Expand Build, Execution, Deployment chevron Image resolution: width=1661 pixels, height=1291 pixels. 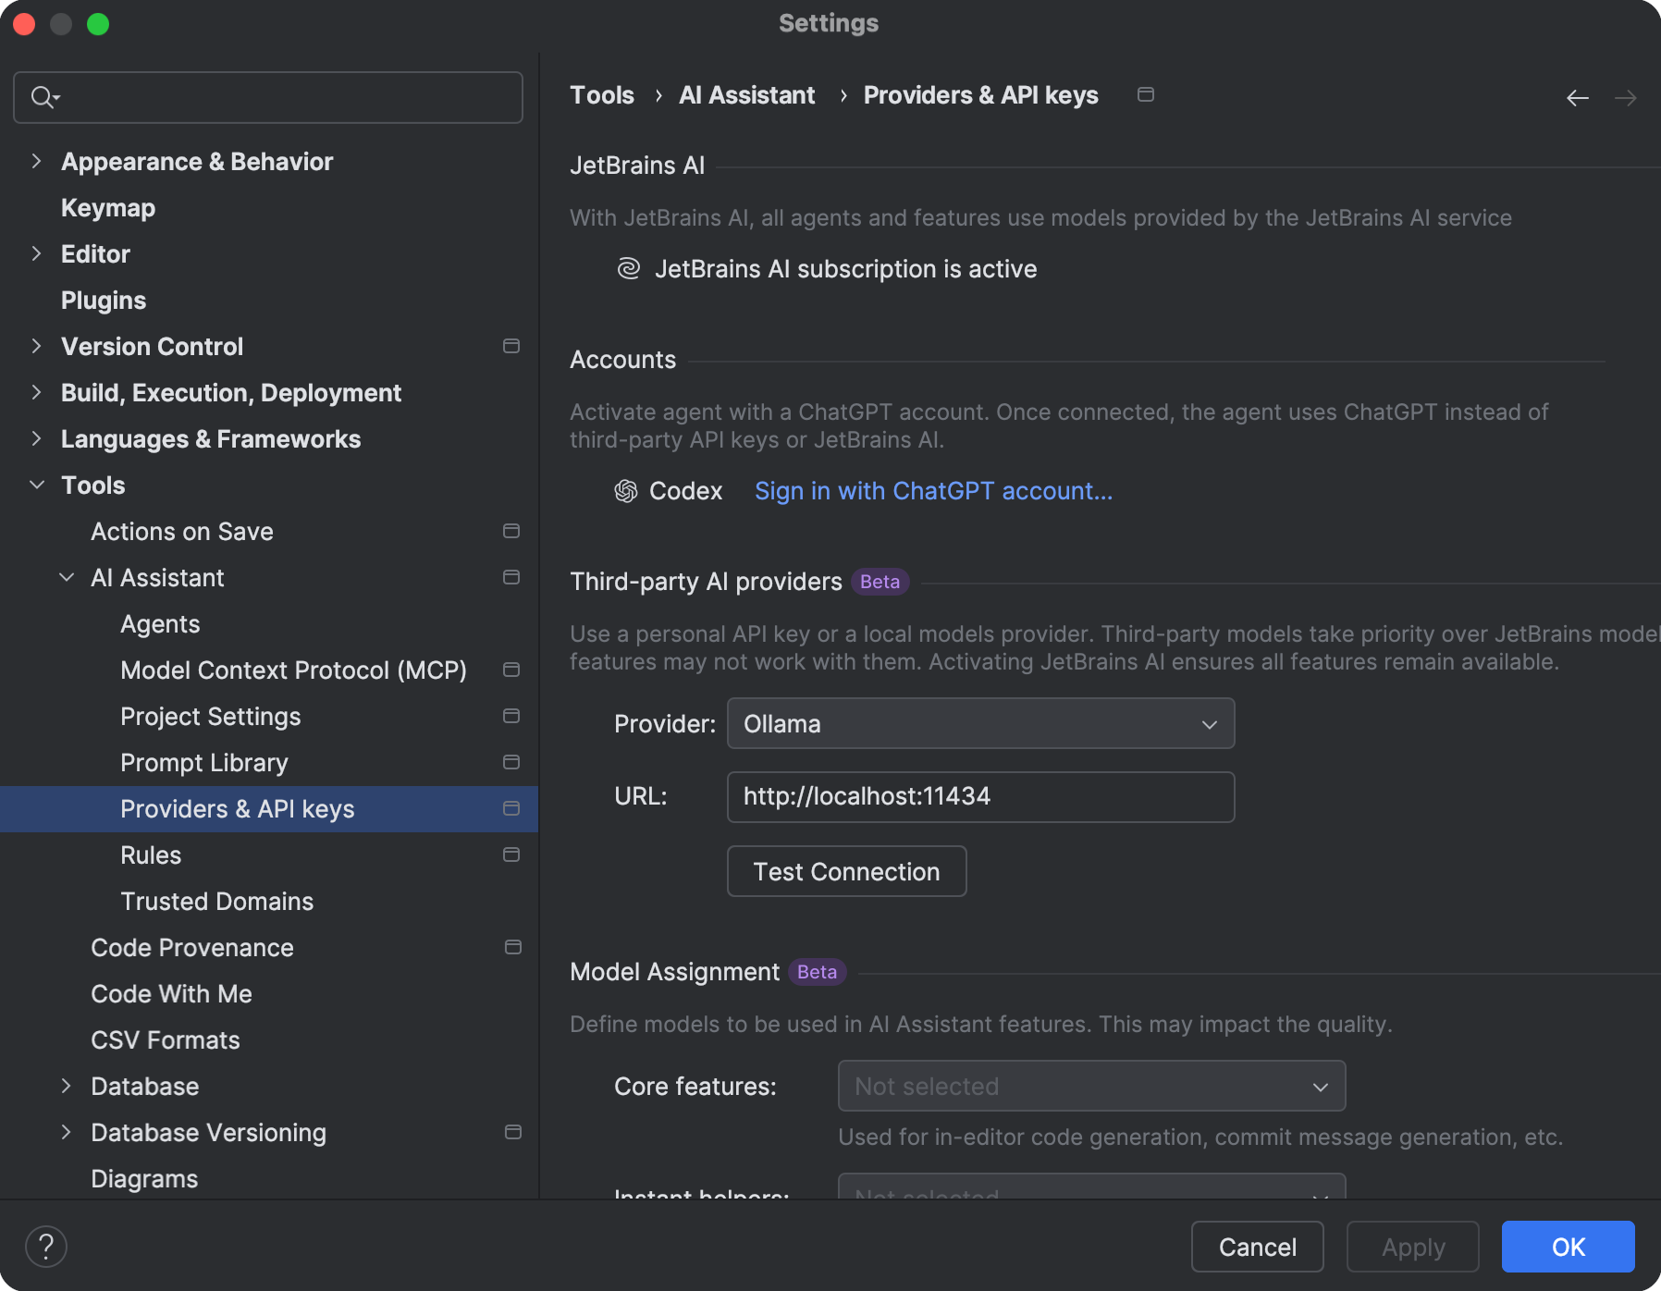[36, 392]
